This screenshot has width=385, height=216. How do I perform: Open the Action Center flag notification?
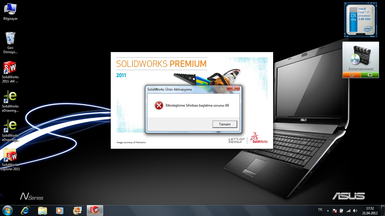pyautogui.click(x=335, y=210)
